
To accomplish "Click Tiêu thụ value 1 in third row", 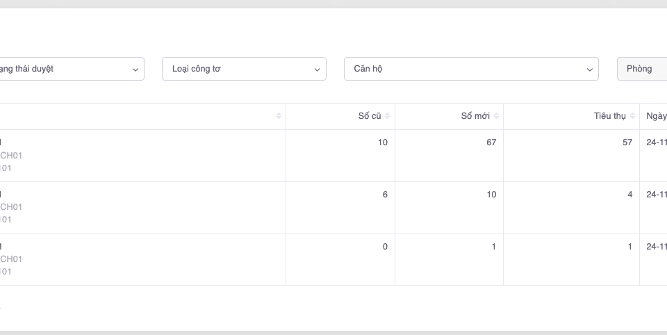I will pyautogui.click(x=630, y=247).
